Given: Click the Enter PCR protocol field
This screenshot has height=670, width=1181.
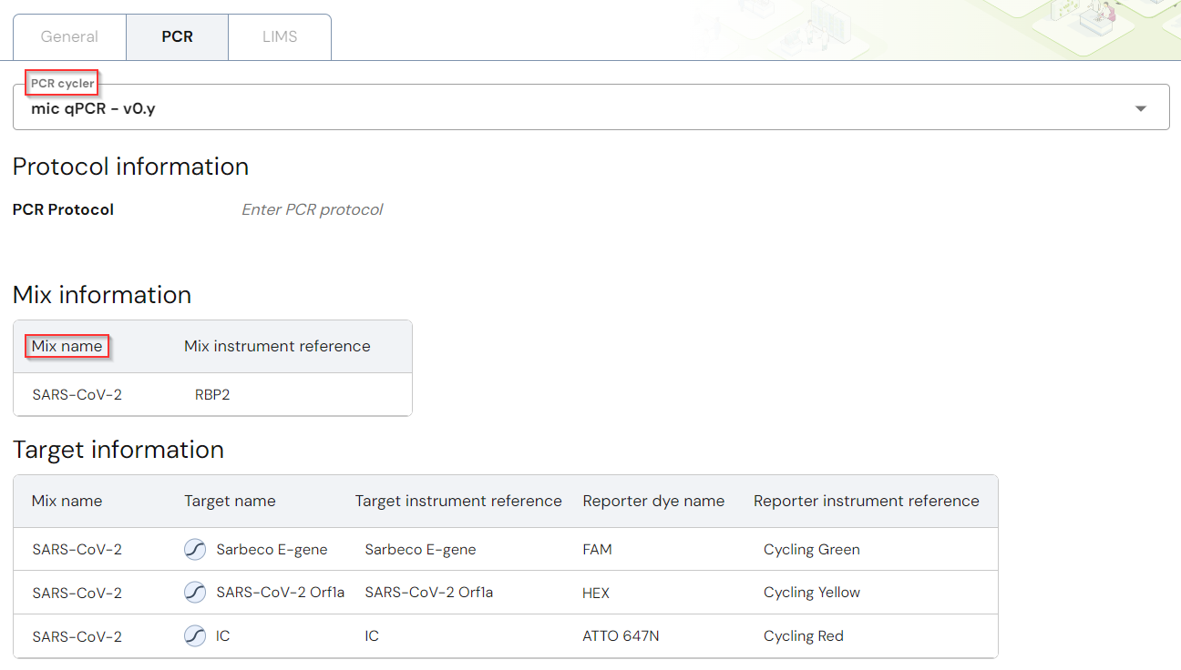Looking at the screenshot, I should (312, 209).
